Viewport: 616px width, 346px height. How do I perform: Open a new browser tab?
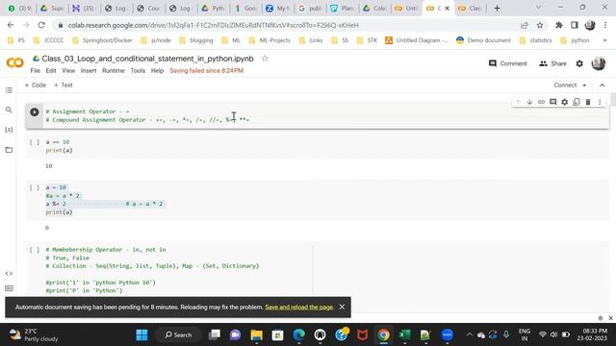point(497,9)
